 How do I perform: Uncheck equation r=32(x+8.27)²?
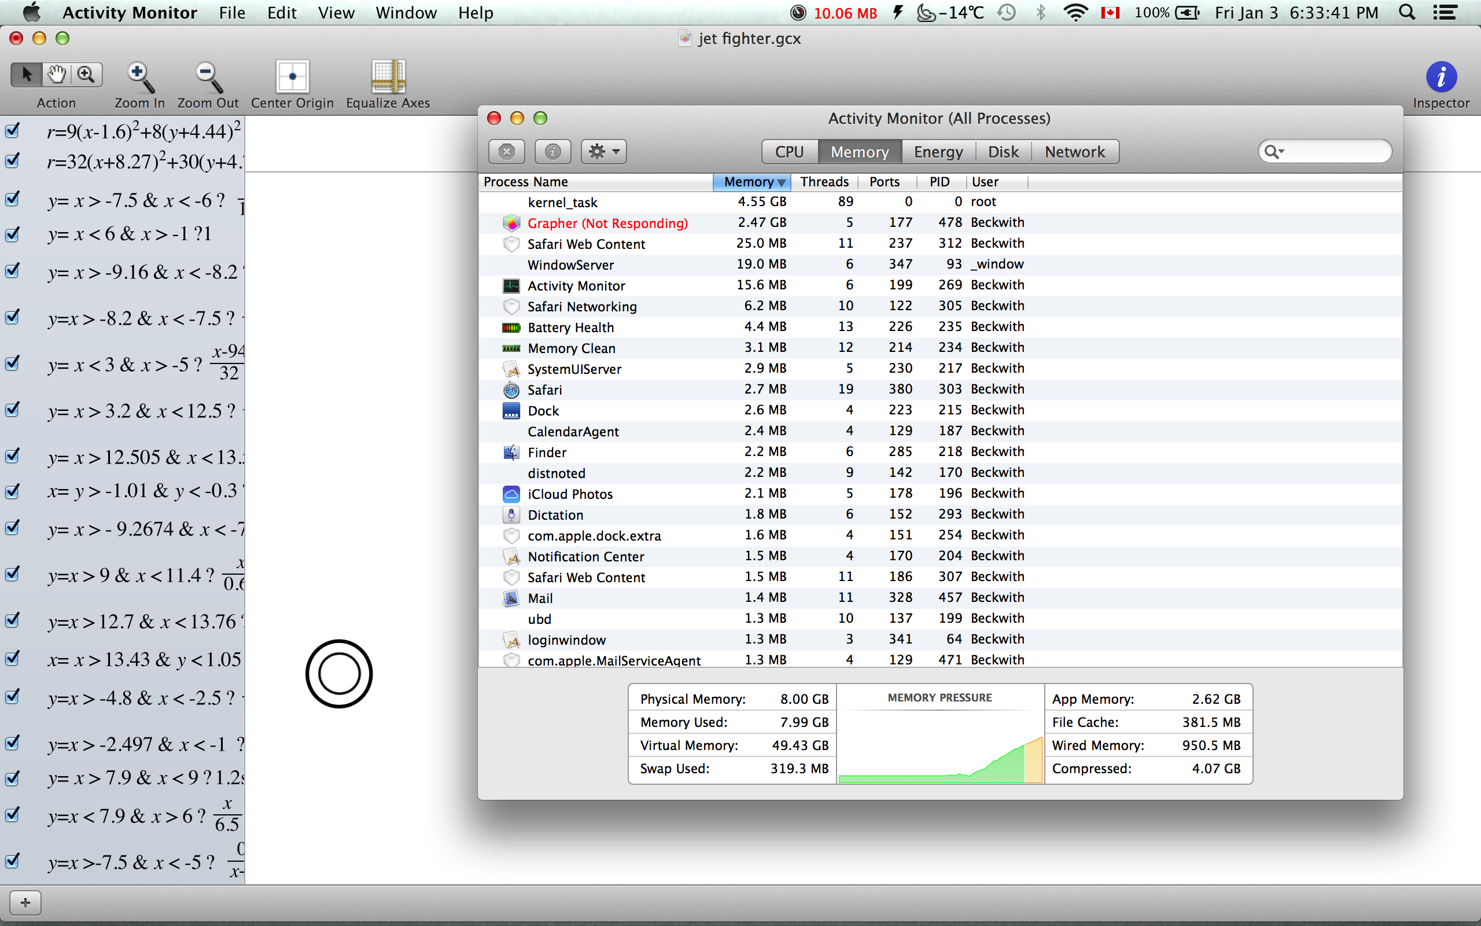[12, 160]
